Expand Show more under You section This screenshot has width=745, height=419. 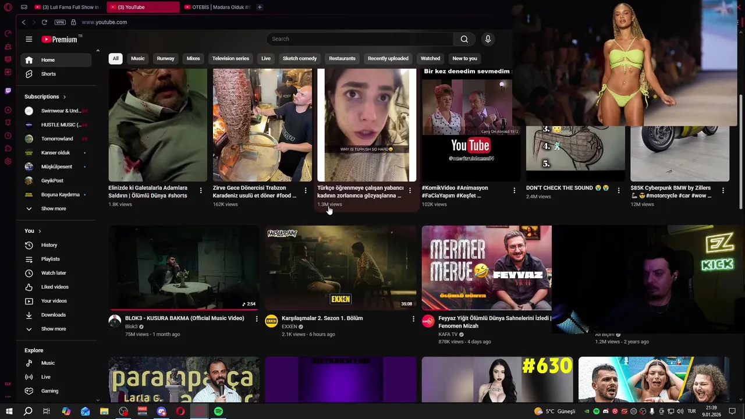pyautogui.click(x=56, y=329)
